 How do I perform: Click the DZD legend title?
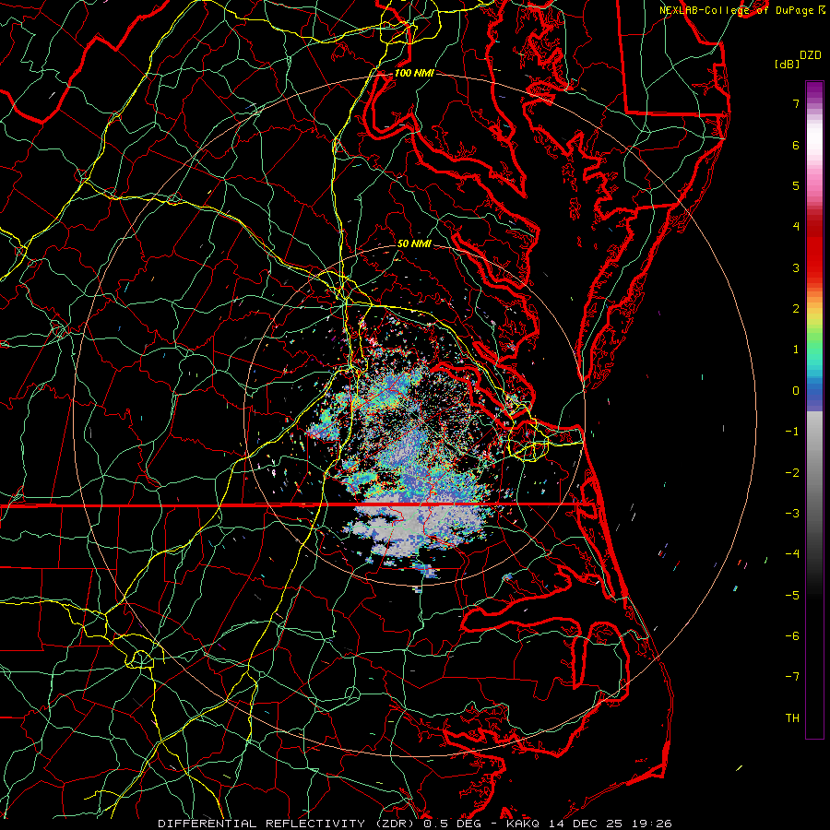point(811,55)
